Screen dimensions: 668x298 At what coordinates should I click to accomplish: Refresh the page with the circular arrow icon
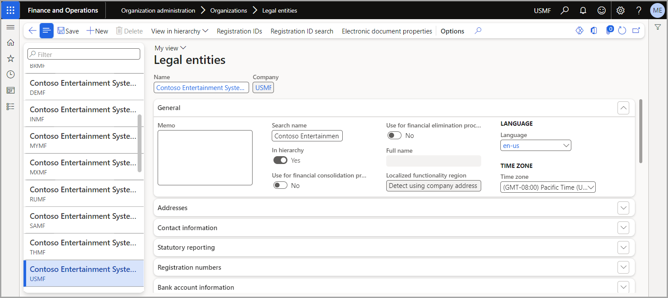tap(622, 31)
